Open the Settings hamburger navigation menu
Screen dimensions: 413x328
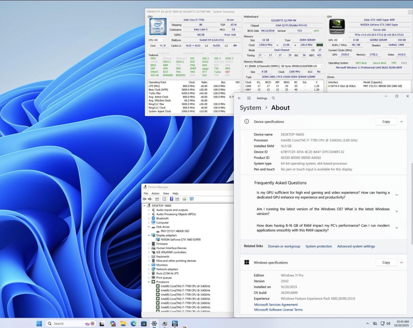249,98
